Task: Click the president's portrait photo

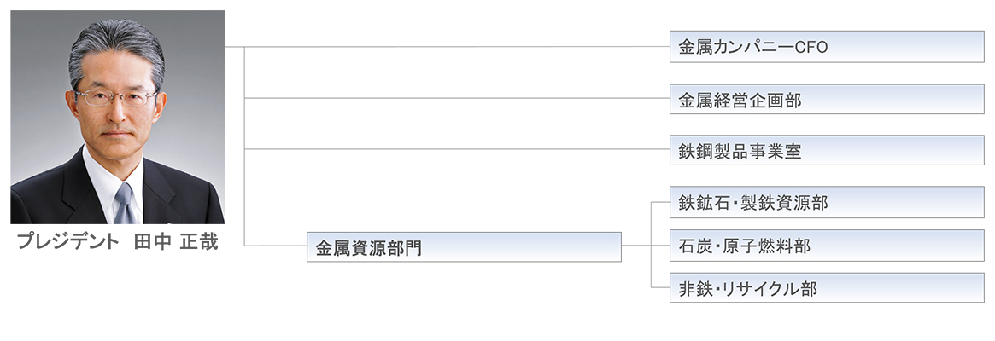Action: pos(117,117)
